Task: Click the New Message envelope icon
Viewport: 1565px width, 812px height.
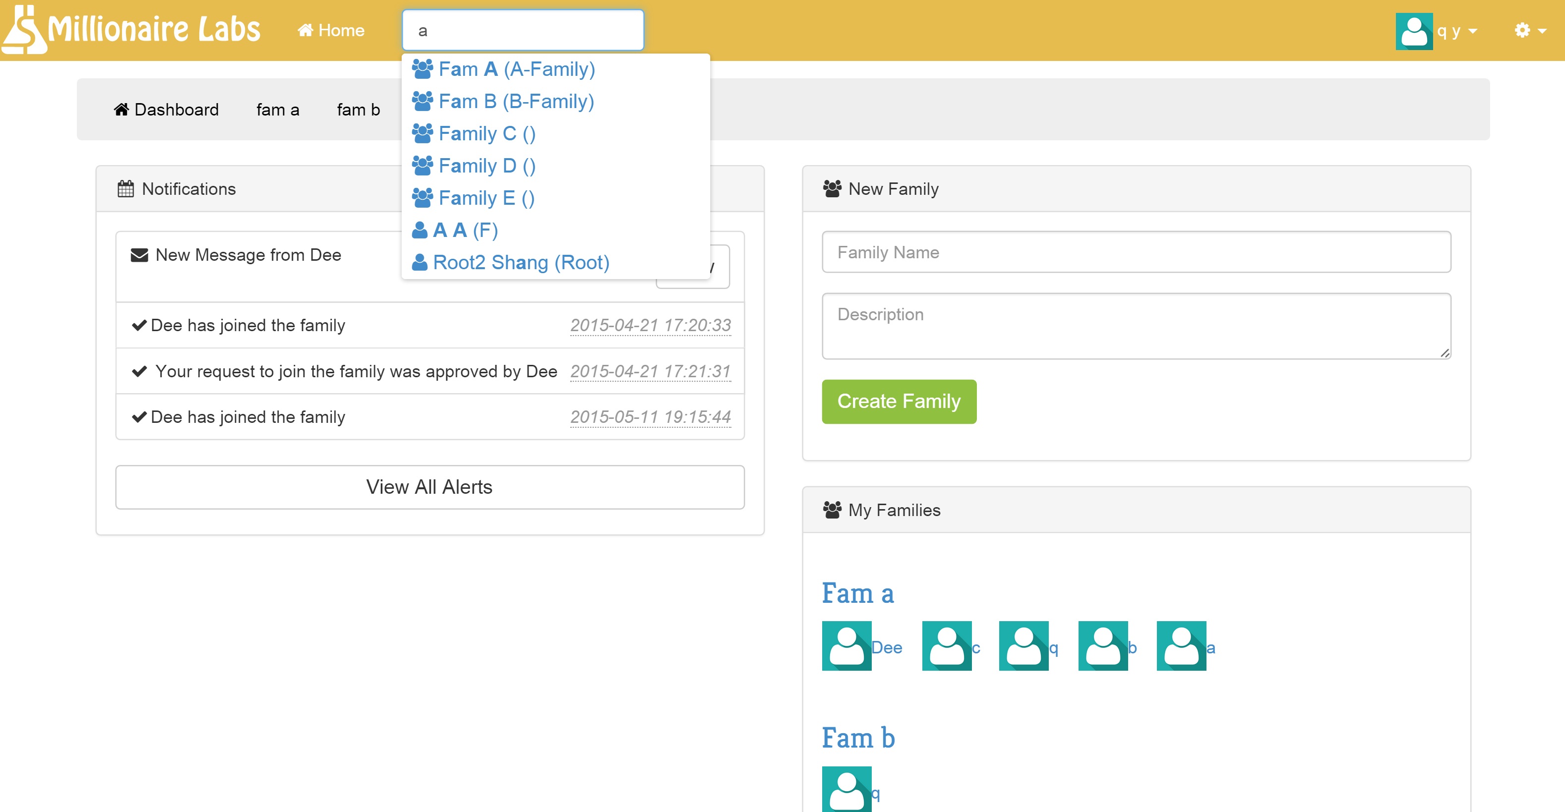Action: pyautogui.click(x=139, y=255)
